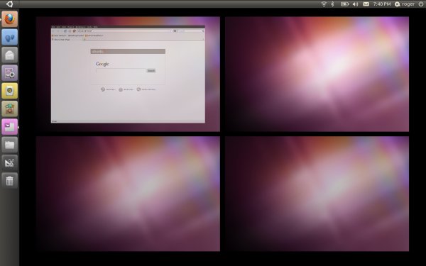The width and height of the screenshot is (426, 266).
Task: Launch Firefox from the launcher
Action: click(x=9, y=19)
